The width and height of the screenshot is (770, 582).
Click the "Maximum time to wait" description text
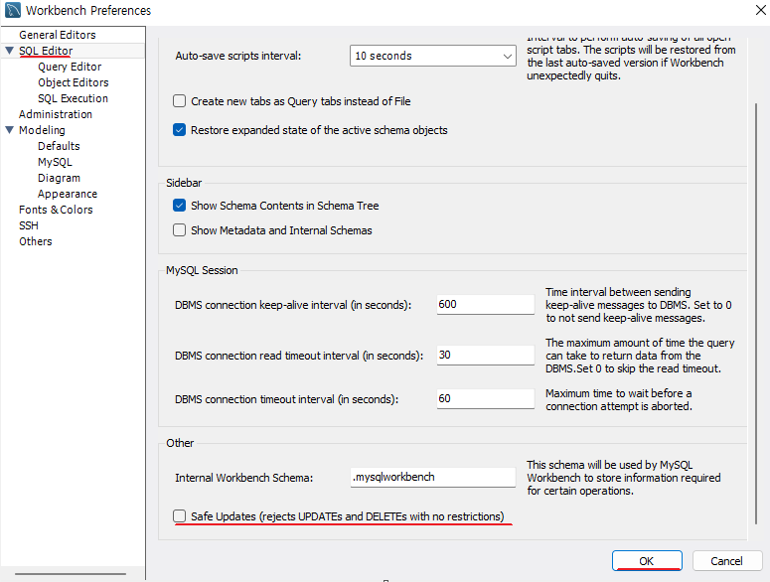click(x=619, y=400)
